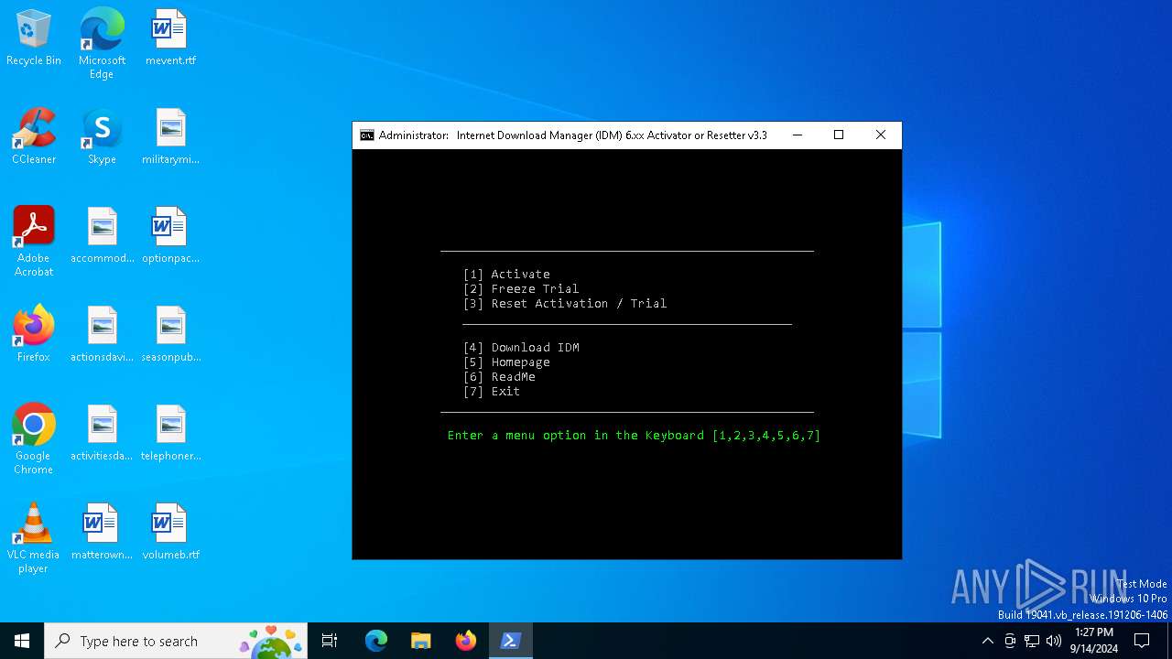Image resolution: width=1172 pixels, height=659 pixels.
Task: Select the militarymi... image file
Action: 170,137
